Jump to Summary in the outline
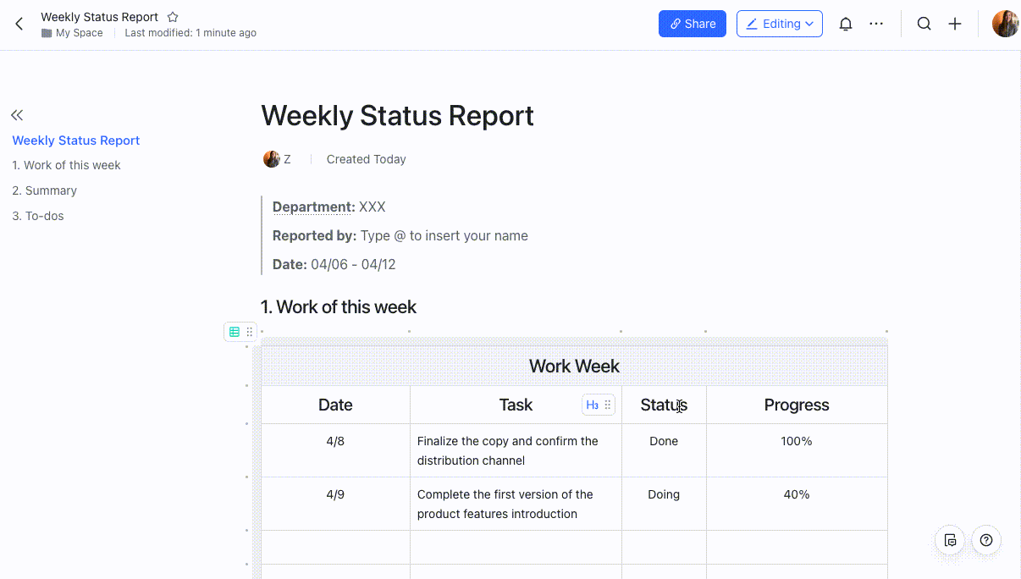Viewport: 1021px width, 579px height. (x=44, y=190)
